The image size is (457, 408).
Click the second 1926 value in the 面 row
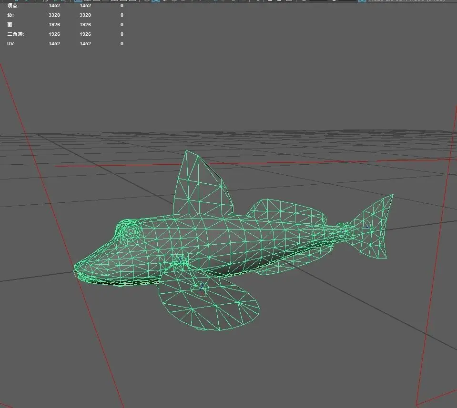coord(85,24)
